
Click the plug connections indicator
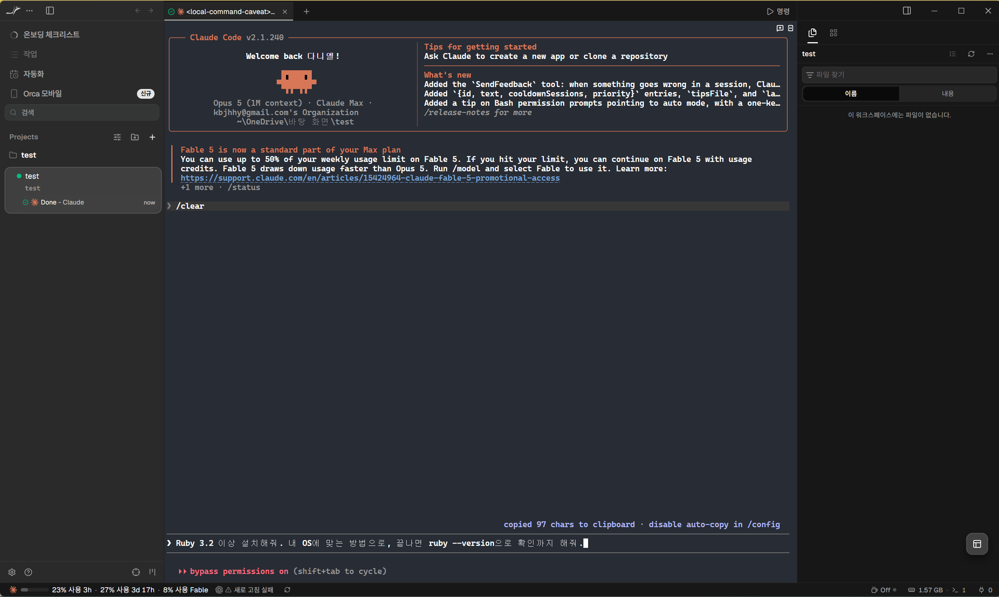click(x=985, y=590)
